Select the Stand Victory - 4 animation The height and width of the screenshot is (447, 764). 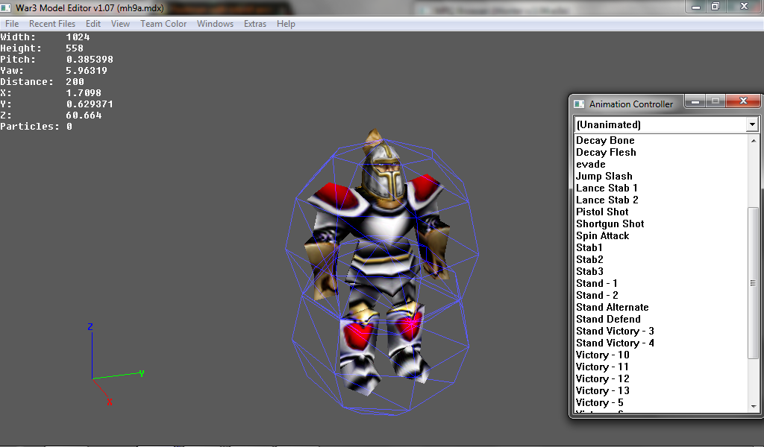[x=615, y=343]
